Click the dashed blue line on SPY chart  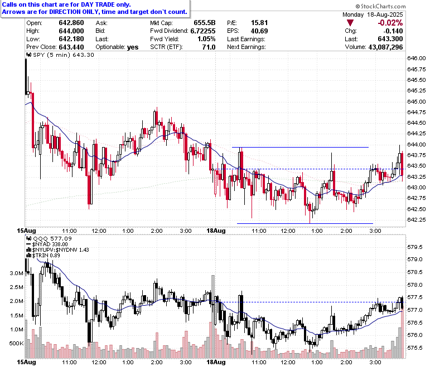pos(308,169)
